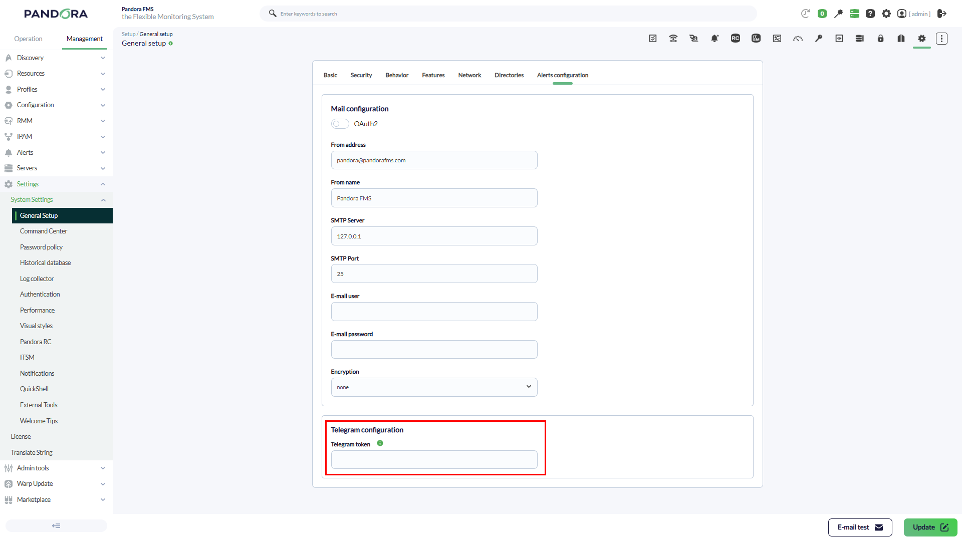Select the Operation sidebar tab
Screen dimensions: 962x541
pos(28,39)
